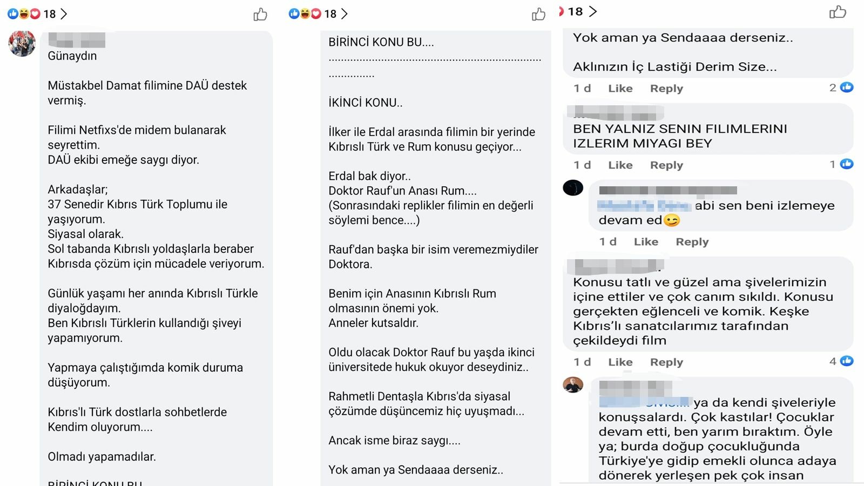Click like badge on 'MIYAGI BEY' comment

847,164
